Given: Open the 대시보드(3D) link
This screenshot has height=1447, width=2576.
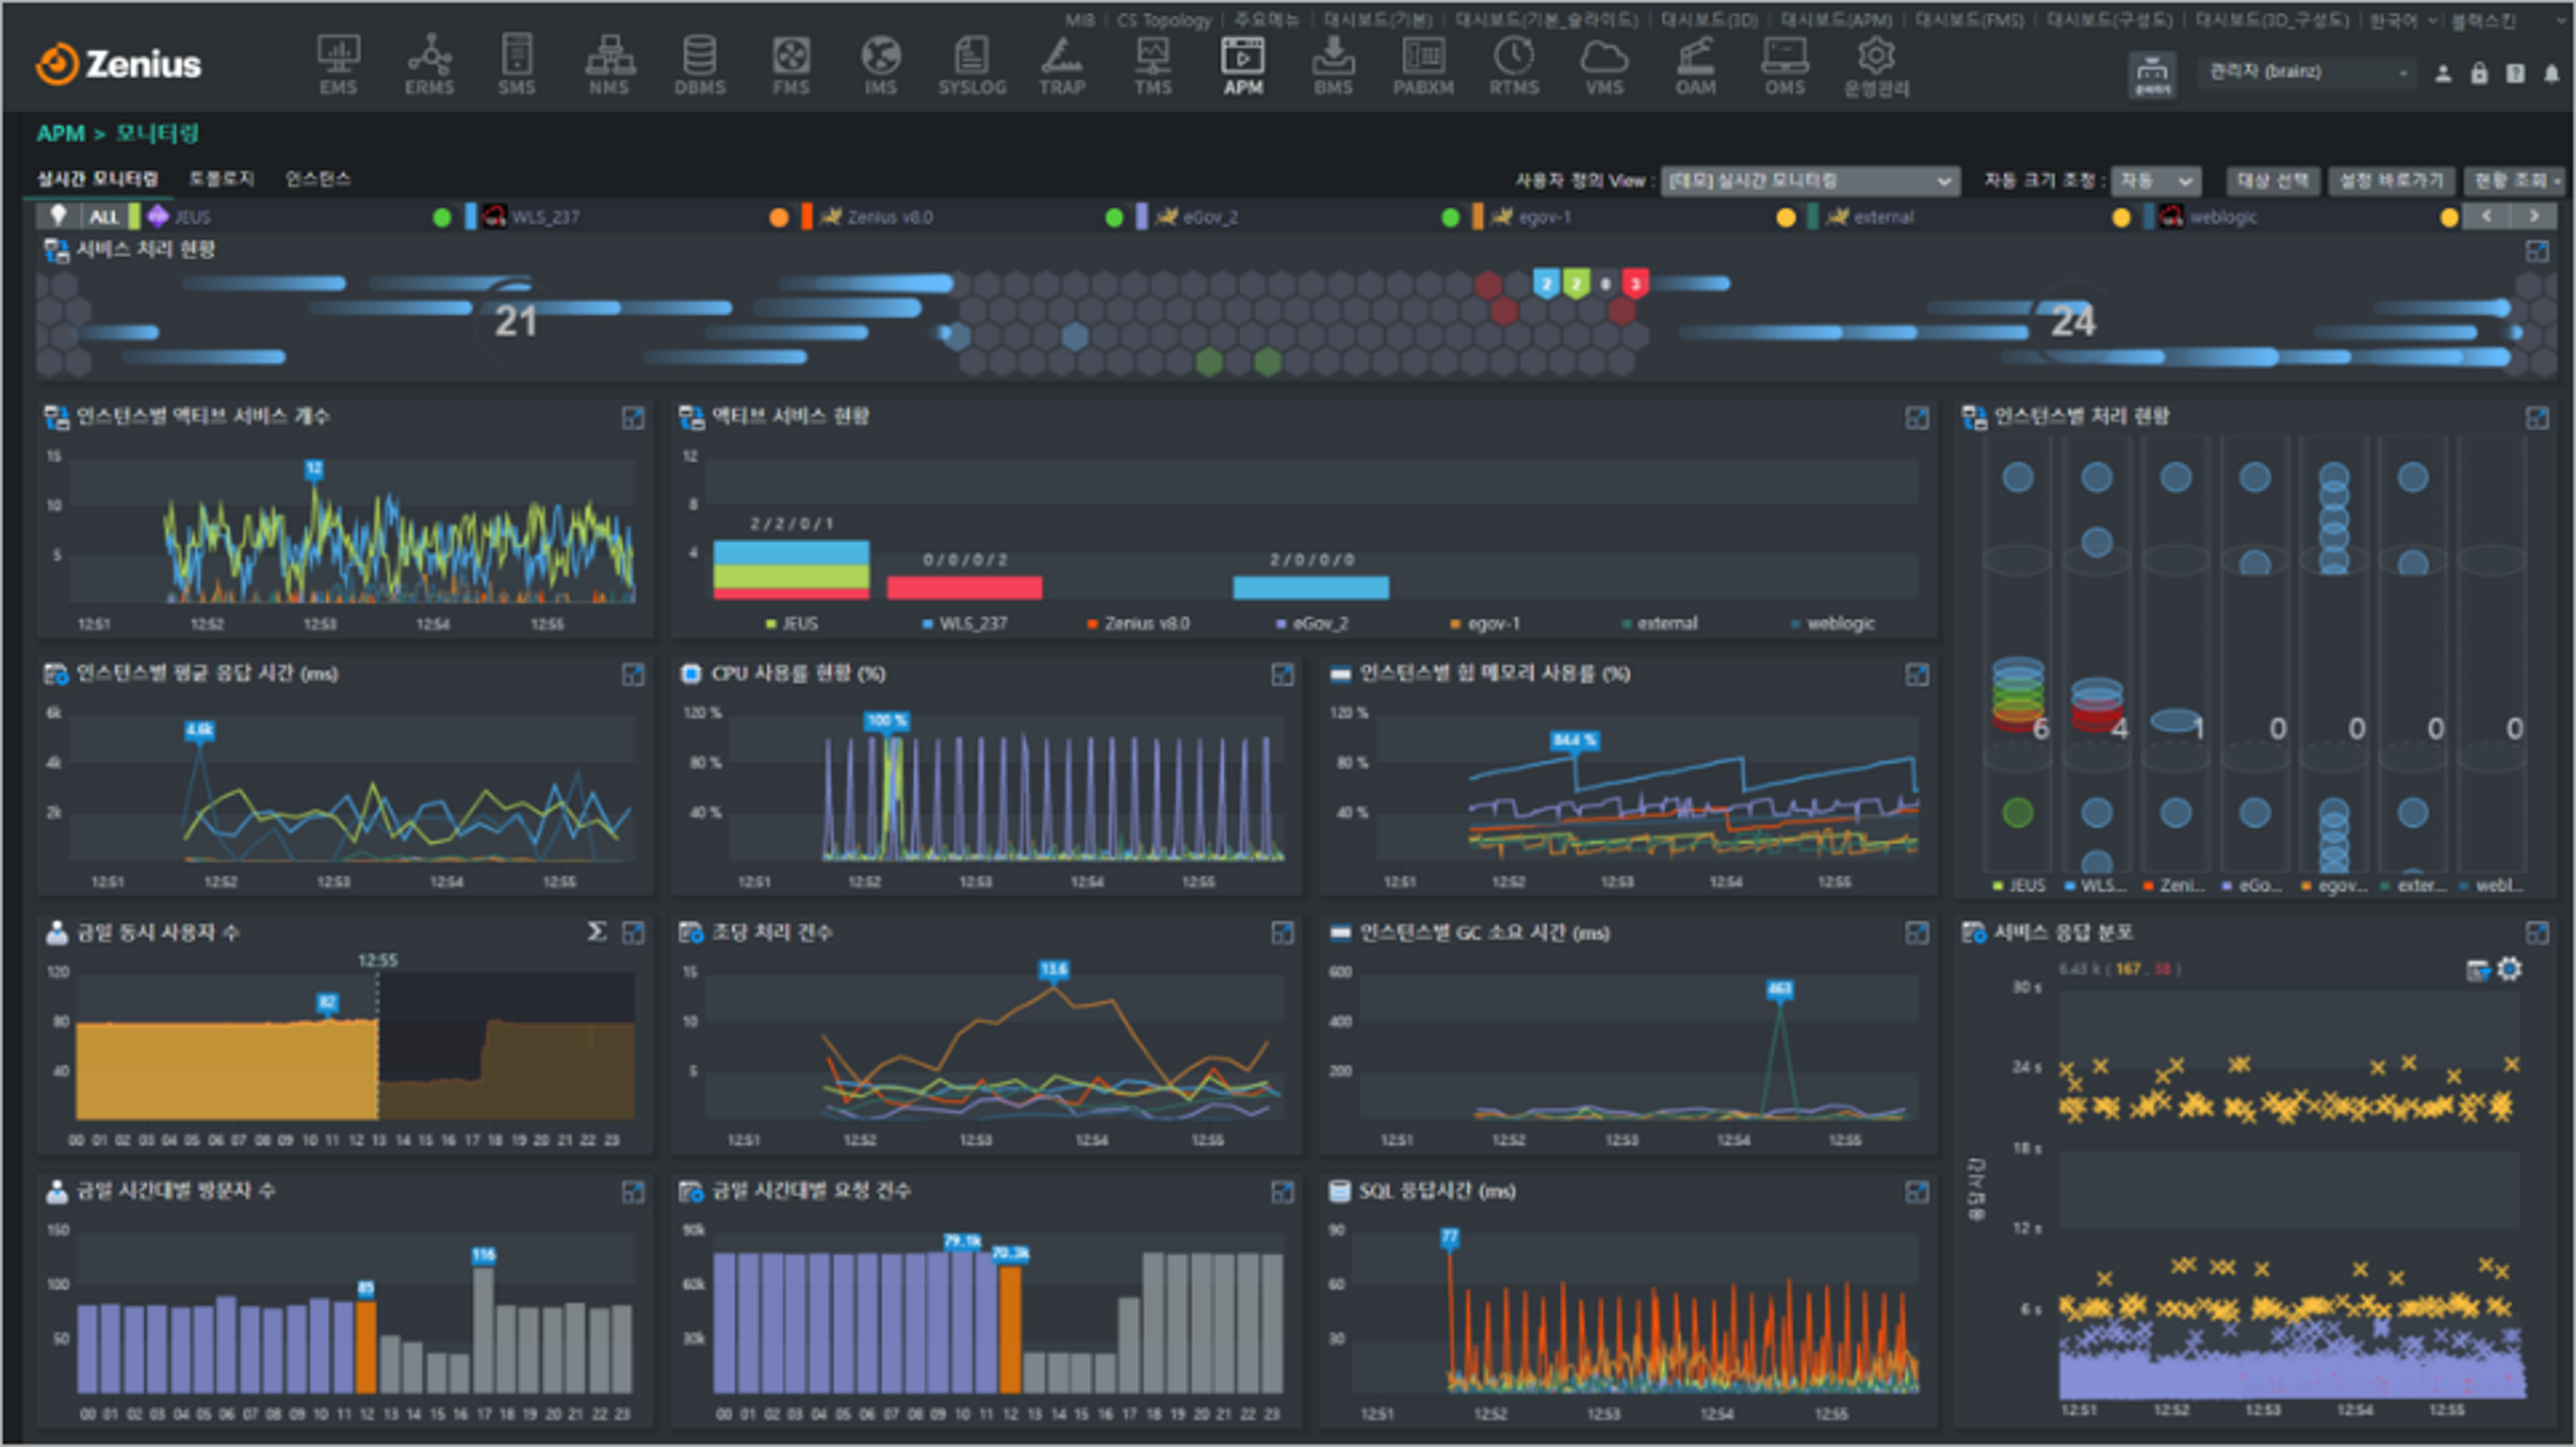Looking at the screenshot, I should (x=1709, y=20).
